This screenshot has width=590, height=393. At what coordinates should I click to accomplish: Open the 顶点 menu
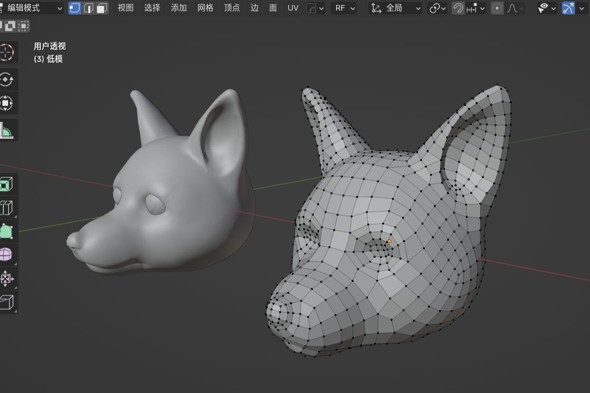(x=231, y=8)
